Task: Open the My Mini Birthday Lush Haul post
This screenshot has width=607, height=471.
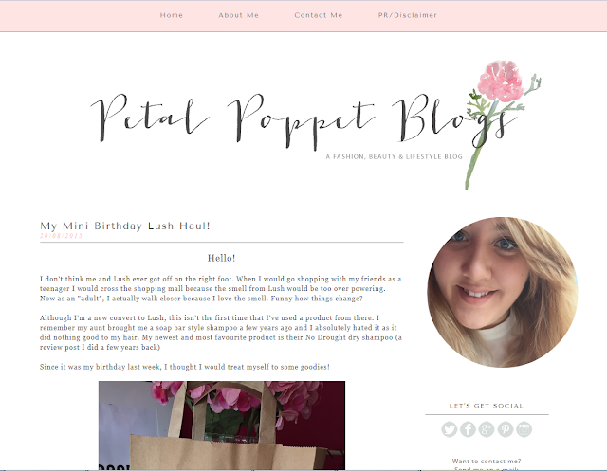Action: click(x=125, y=226)
